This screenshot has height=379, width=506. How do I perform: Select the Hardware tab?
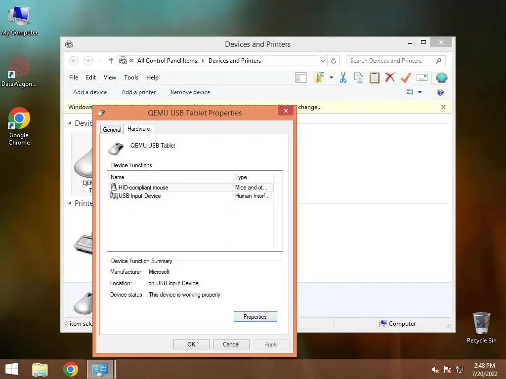click(139, 129)
